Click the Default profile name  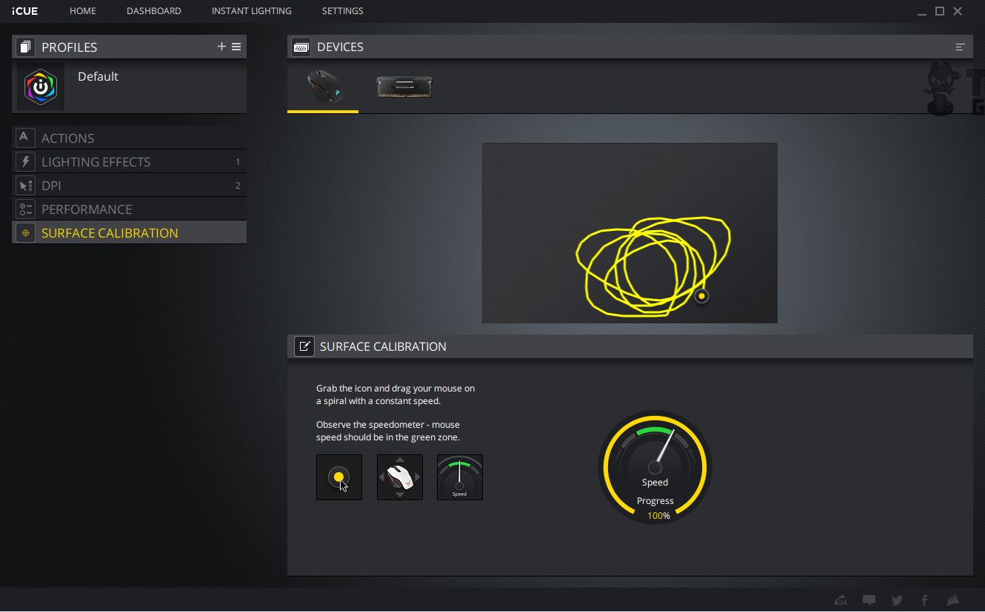coord(98,76)
